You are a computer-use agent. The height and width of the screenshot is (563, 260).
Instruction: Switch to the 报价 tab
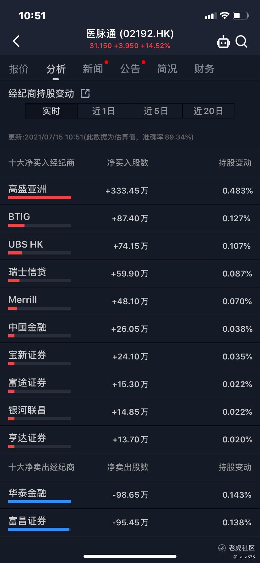coord(19,69)
